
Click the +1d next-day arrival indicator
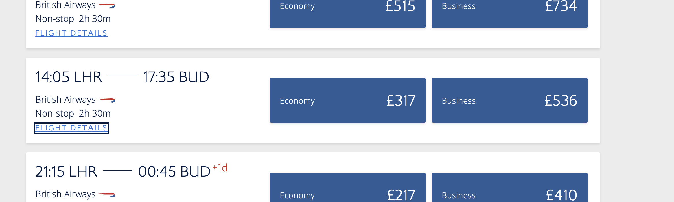tap(220, 168)
